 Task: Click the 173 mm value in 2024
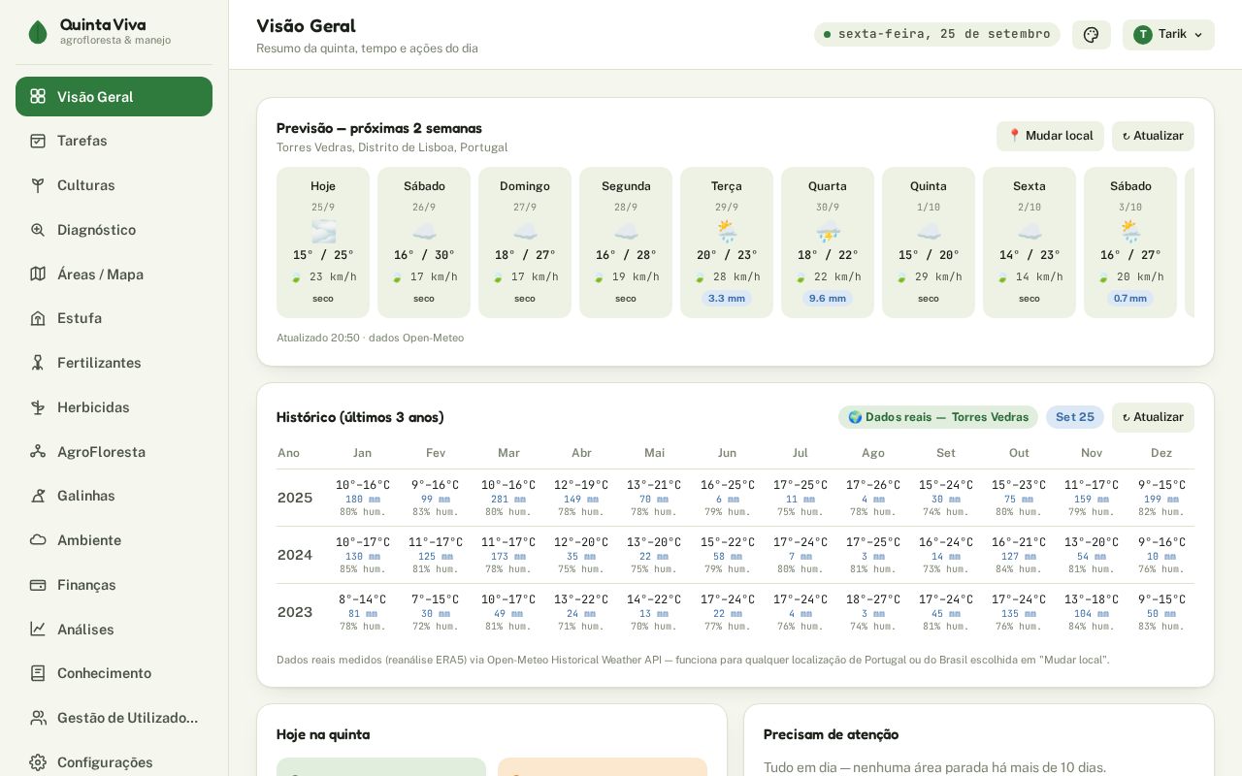(x=508, y=557)
